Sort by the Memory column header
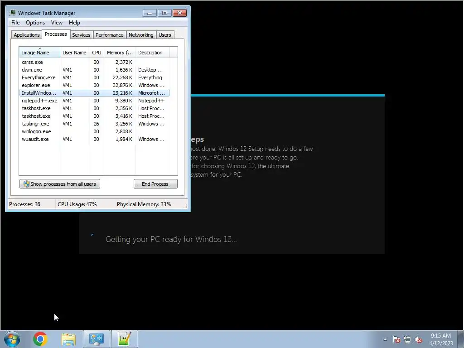Viewport: 464px width, 348px height. [120, 53]
